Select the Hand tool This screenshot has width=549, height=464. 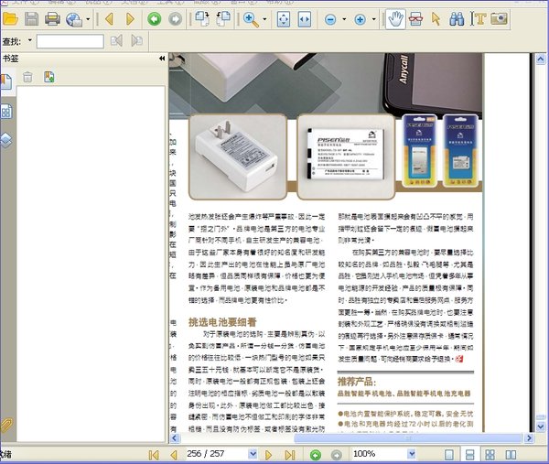click(395, 19)
